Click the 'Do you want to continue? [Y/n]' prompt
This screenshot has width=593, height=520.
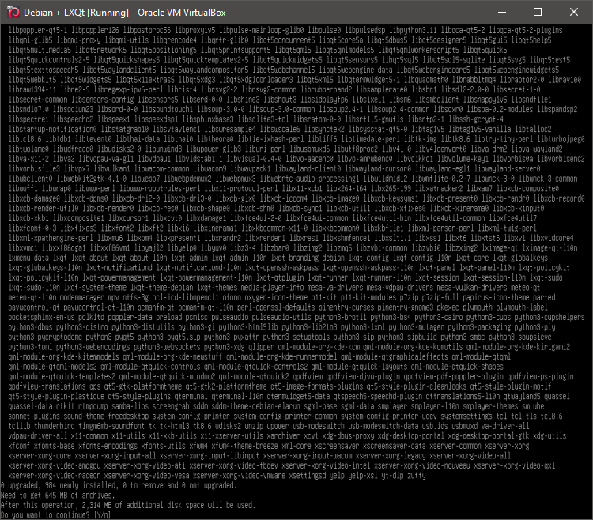click(x=55, y=515)
